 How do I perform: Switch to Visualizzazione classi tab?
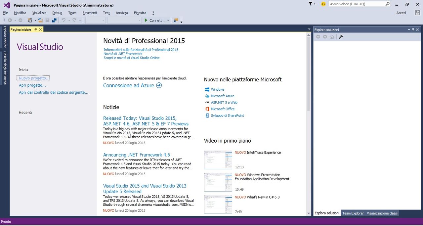pos(382,213)
